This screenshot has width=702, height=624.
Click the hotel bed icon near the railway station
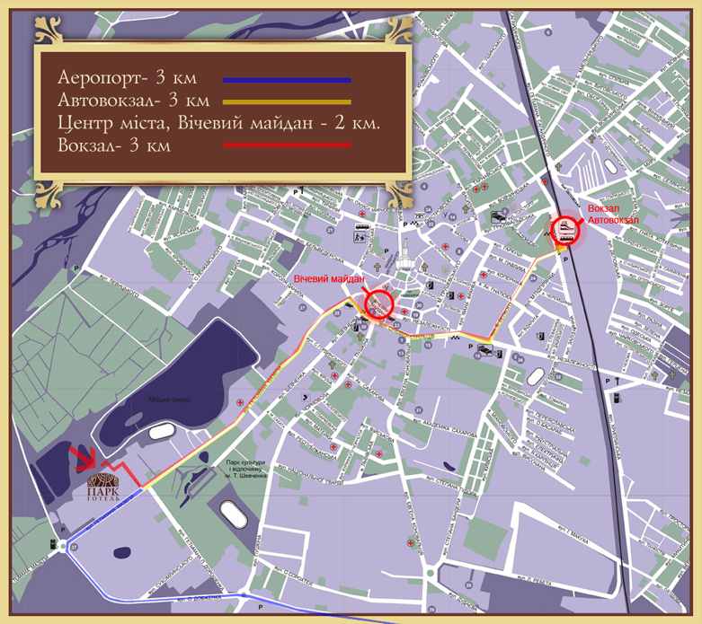[x=498, y=217]
